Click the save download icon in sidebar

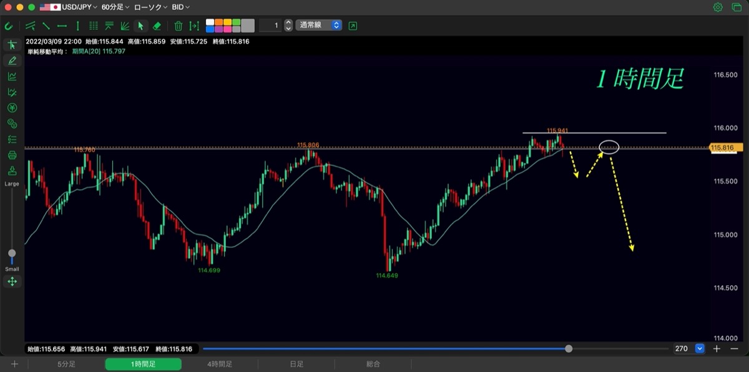tap(12, 171)
